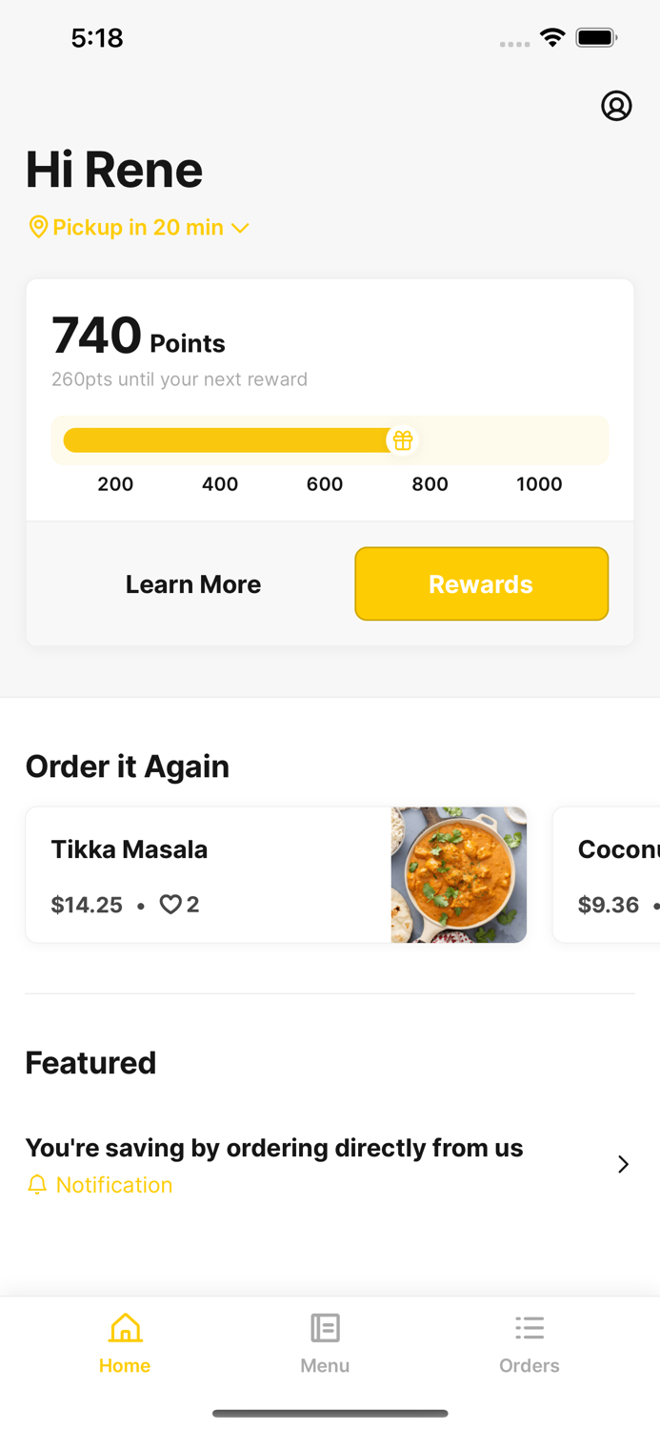This screenshot has width=660, height=1430.
Task: Open the featured savings message via its chevron
Action: point(624,1164)
